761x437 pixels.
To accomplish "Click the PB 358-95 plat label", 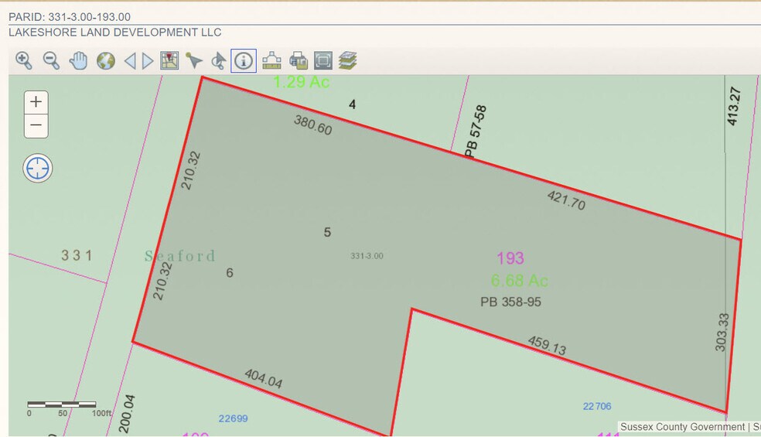I will click(510, 302).
